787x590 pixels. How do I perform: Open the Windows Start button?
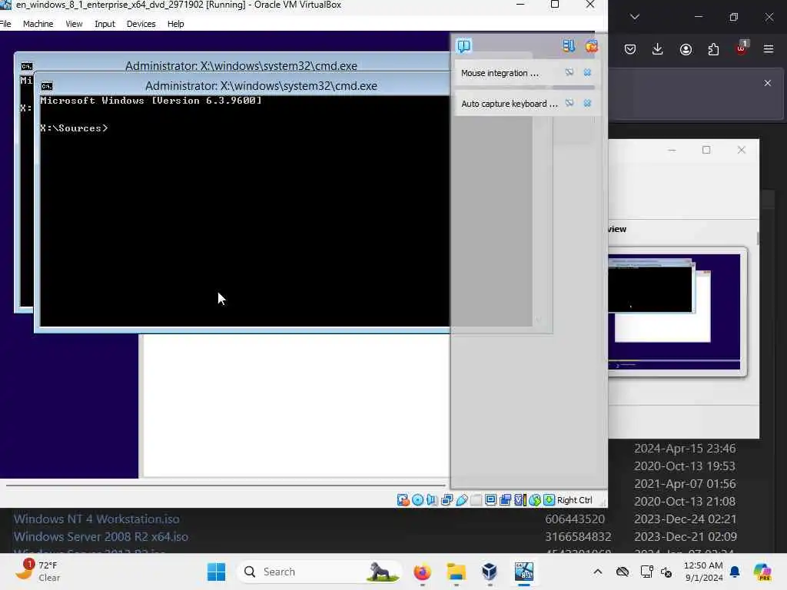[216, 572]
